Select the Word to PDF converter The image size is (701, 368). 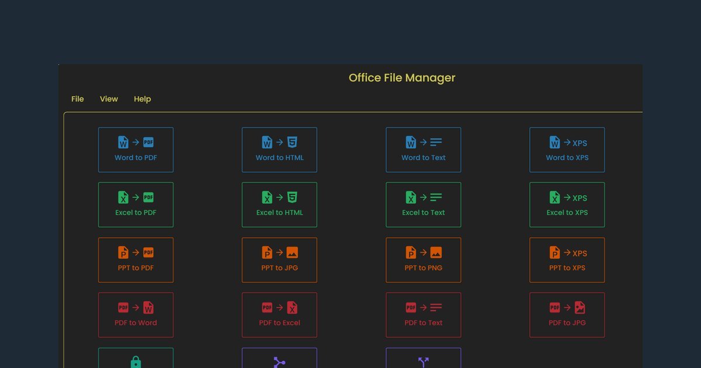(x=136, y=150)
